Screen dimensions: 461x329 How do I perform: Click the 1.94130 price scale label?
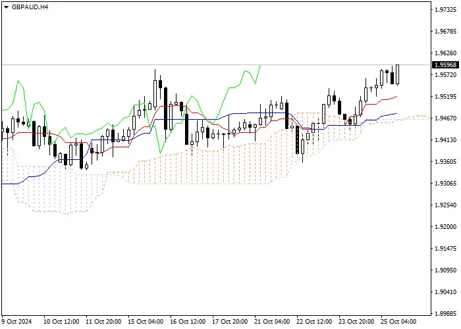446,140
